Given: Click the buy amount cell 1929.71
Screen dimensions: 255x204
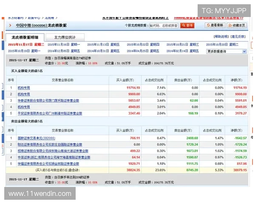Looking at the screenshot, I should tap(134, 164).
